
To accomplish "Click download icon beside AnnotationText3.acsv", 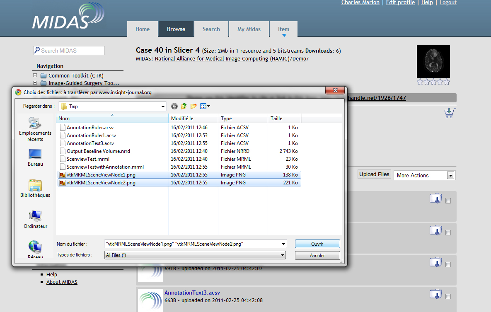I will tap(435, 294).
